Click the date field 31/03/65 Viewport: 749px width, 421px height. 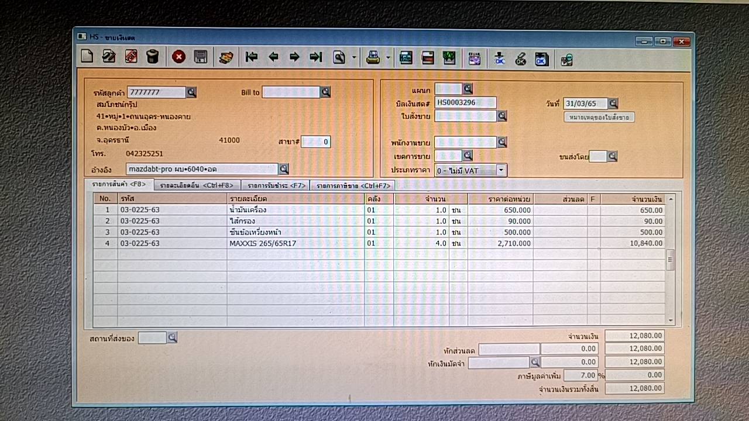585,103
